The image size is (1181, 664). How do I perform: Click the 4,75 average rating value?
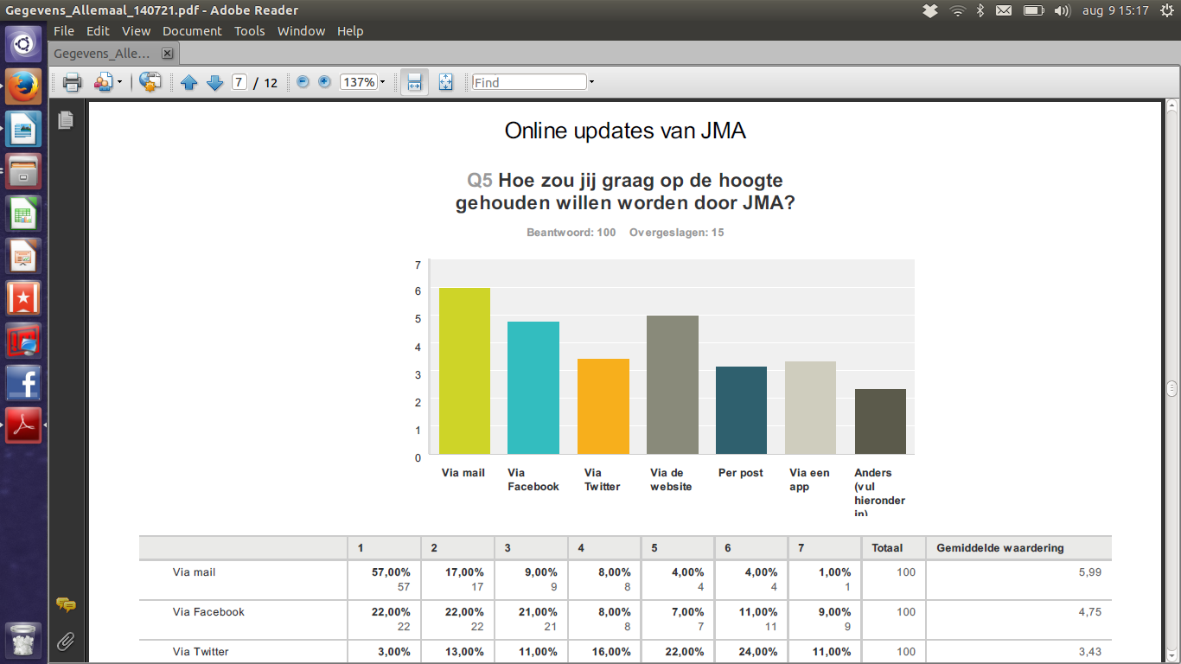pos(1089,612)
